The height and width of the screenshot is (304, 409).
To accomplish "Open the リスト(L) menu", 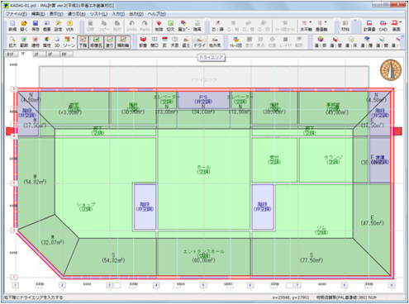I will (x=98, y=14).
